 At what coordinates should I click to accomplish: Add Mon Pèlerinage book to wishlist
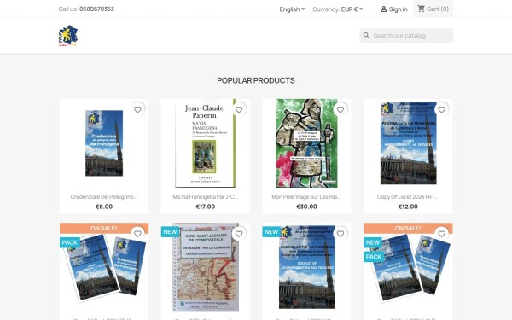pyautogui.click(x=340, y=110)
